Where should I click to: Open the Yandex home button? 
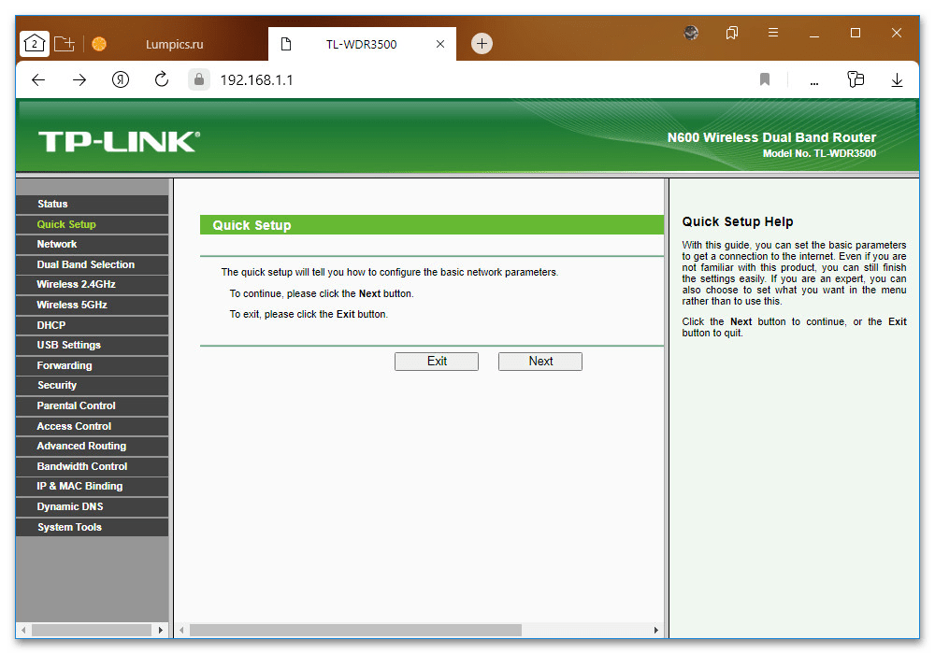120,80
